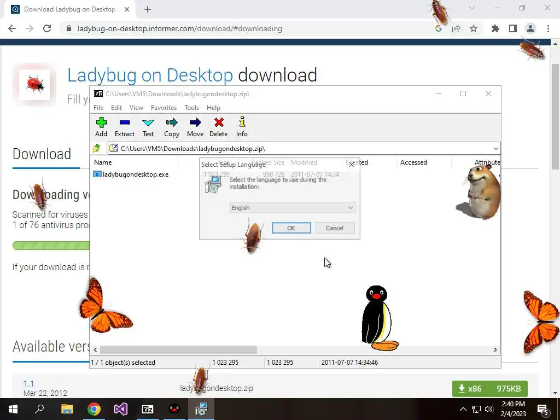The width and height of the screenshot is (560, 420).
Task: Open the English language dropdown
Action: pyautogui.click(x=292, y=207)
